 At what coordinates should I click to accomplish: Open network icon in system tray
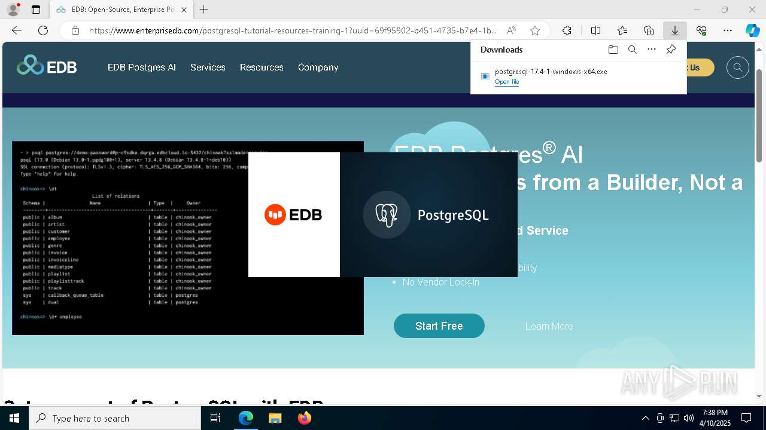(674, 418)
